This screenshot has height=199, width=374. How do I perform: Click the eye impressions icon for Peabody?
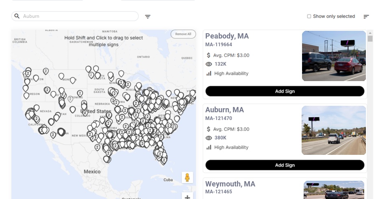click(209, 64)
